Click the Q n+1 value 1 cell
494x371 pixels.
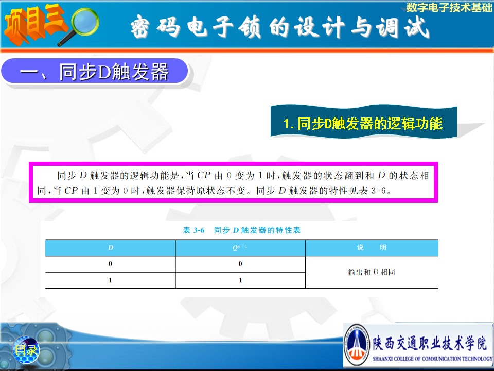pos(240,280)
